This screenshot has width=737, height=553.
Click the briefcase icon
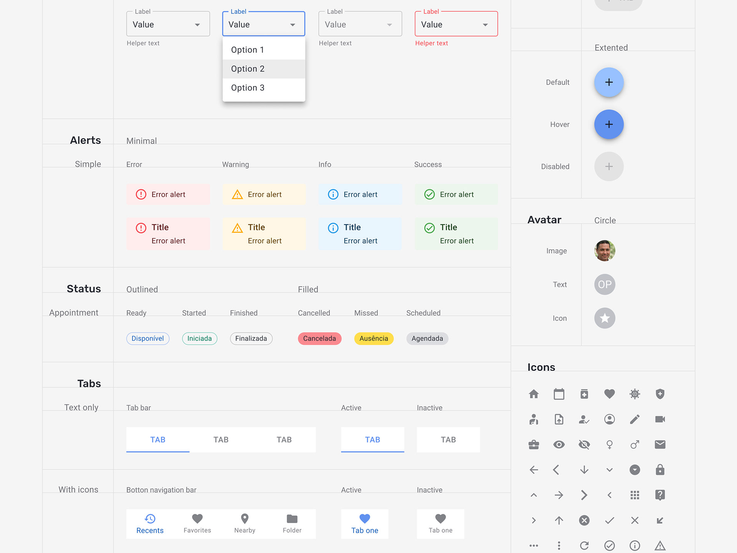pyautogui.click(x=534, y=445)
